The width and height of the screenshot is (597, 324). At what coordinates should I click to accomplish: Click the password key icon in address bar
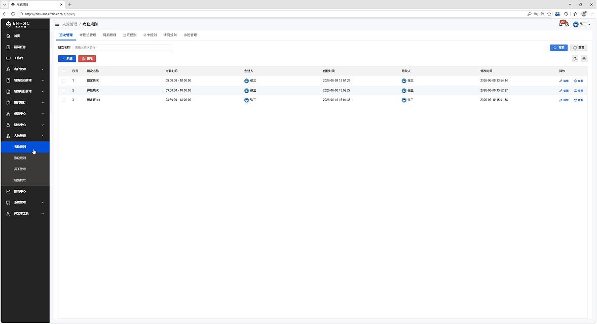click(529, 14)
